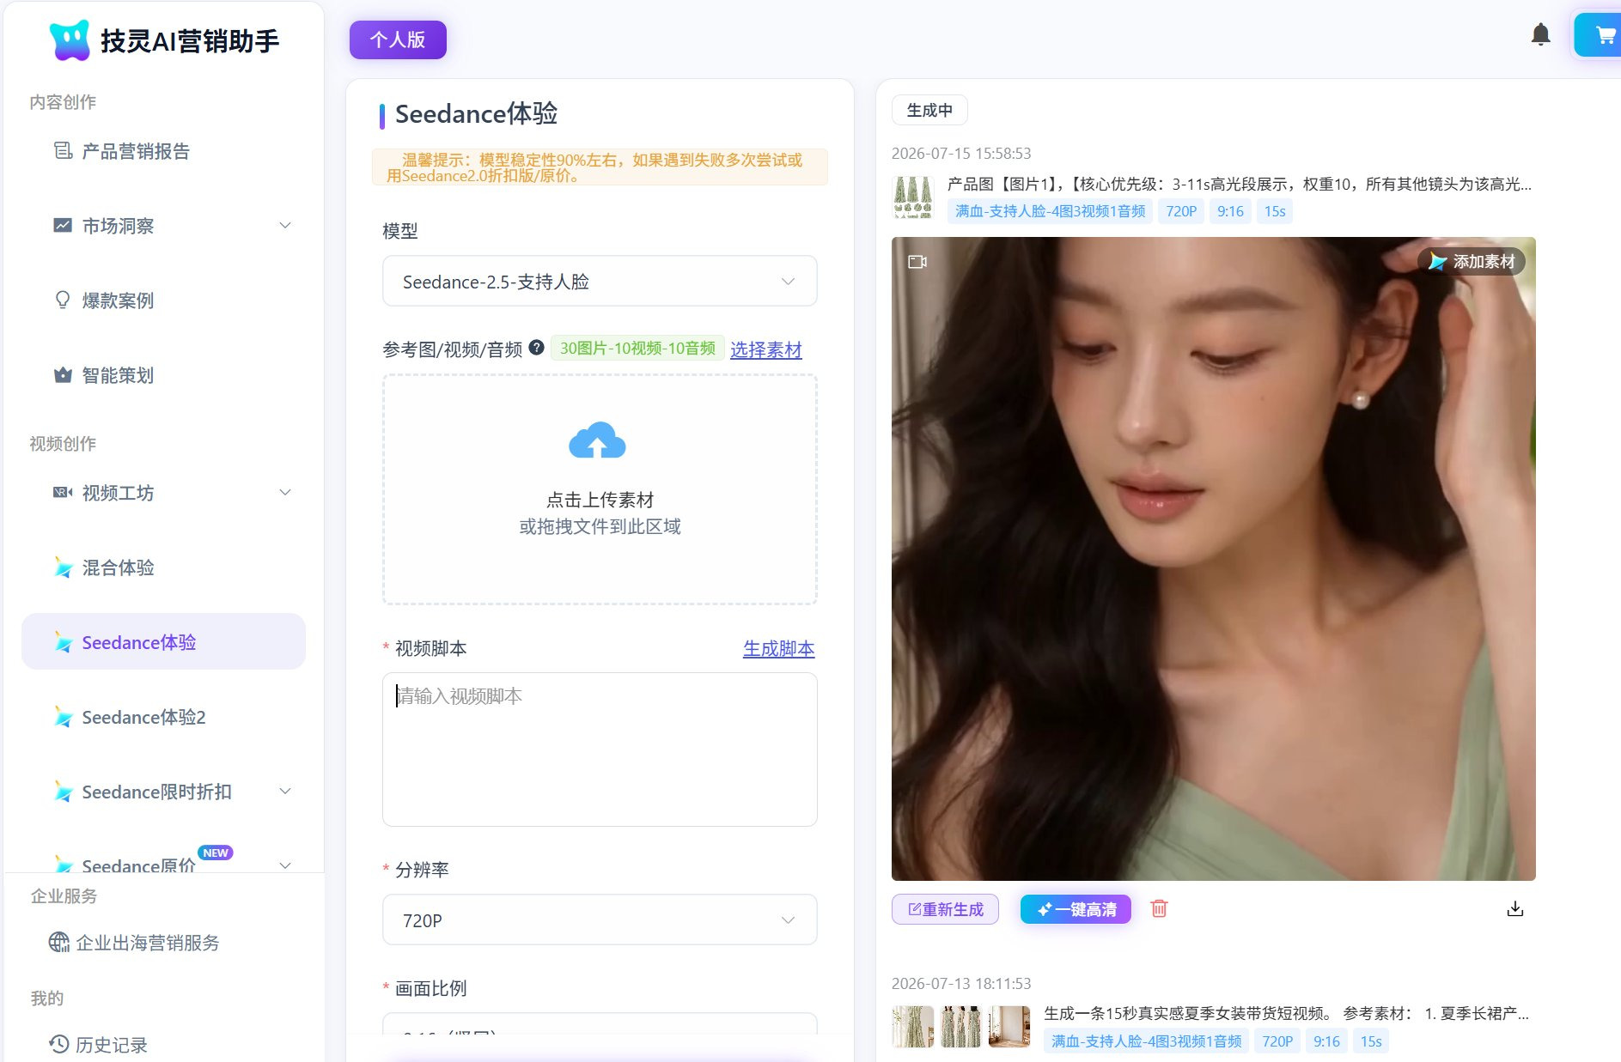Open 智能策划 in sidebar
1621x1062 pixels.
click(x=163, y=375)
